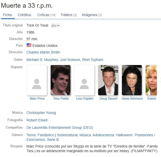
Task: Open writer Joel Soisson link
Action: coord(70,60)
